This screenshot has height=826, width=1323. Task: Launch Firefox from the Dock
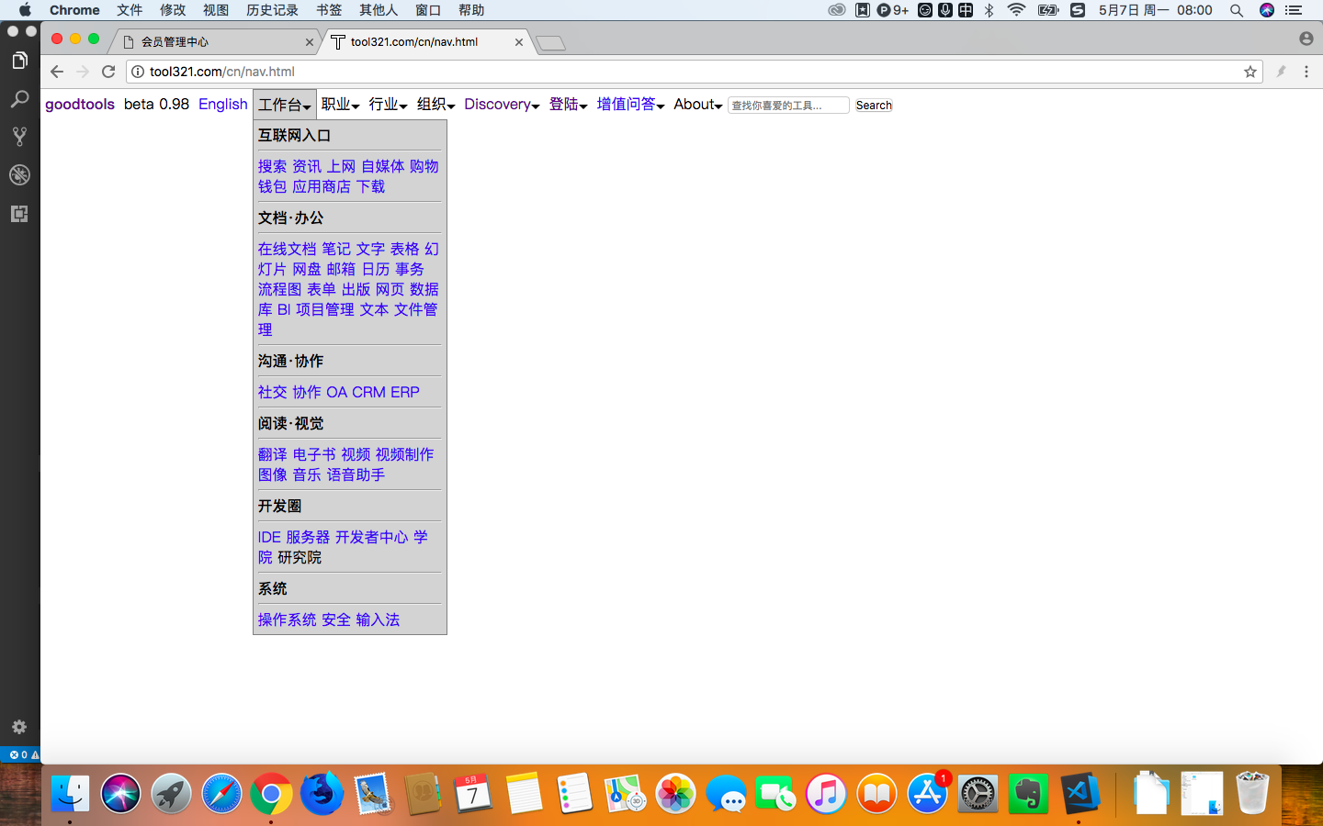pyautogui.click(x=321, y=793)
